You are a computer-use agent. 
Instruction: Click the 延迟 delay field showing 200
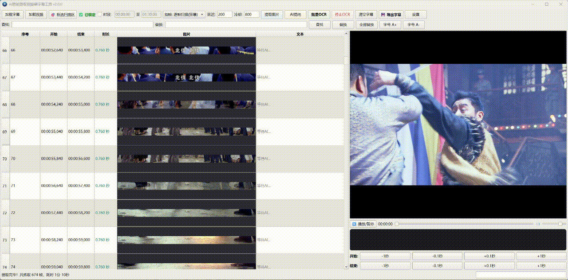click(225, 15)
